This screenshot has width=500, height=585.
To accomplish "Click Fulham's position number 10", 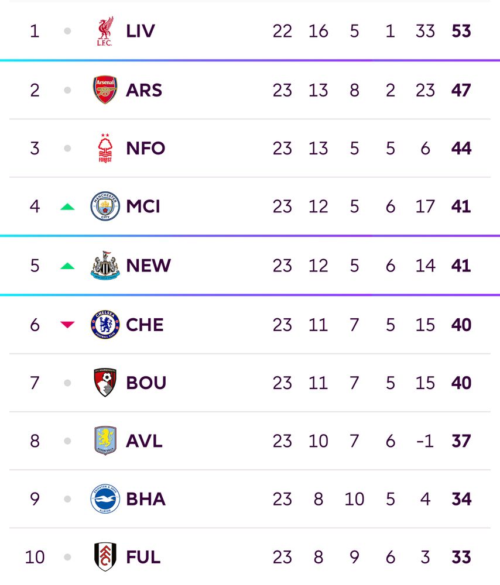I will (x=35, y=557).
